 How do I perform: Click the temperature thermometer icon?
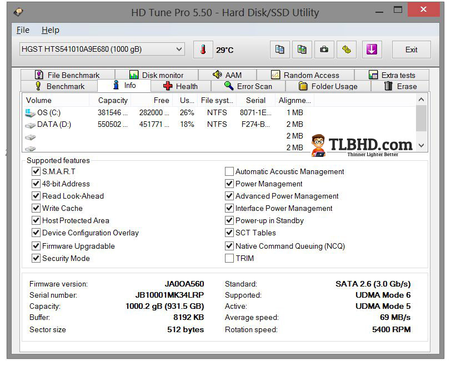click(203, 50)
